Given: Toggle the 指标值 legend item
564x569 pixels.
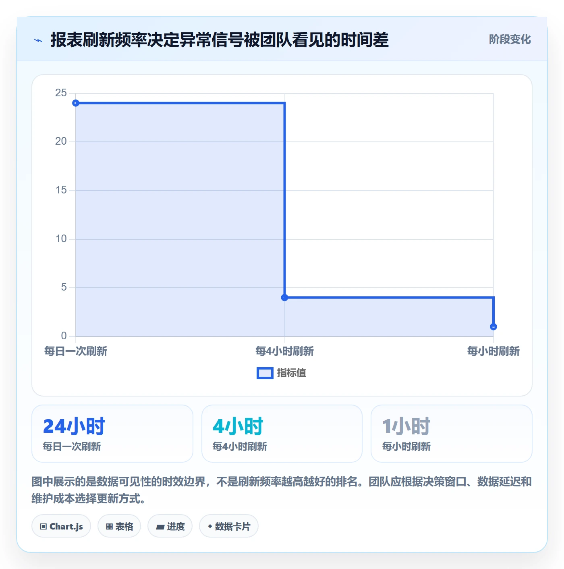Looking at the screenshot, I should [282, 373].
